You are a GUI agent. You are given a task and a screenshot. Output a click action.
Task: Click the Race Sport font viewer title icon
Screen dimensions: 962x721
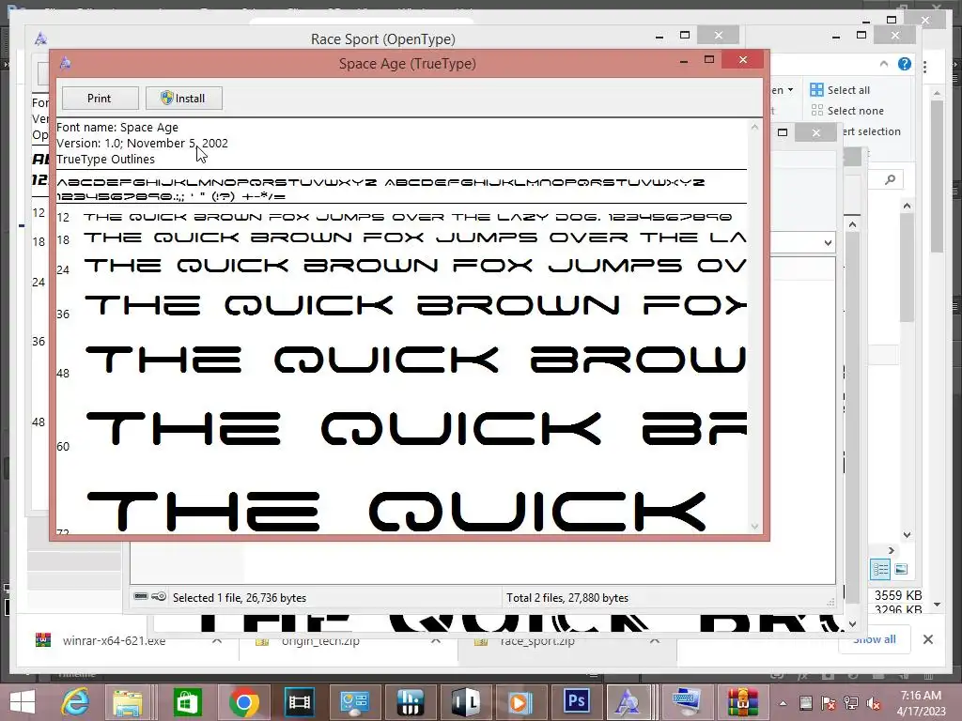[40, 39]
